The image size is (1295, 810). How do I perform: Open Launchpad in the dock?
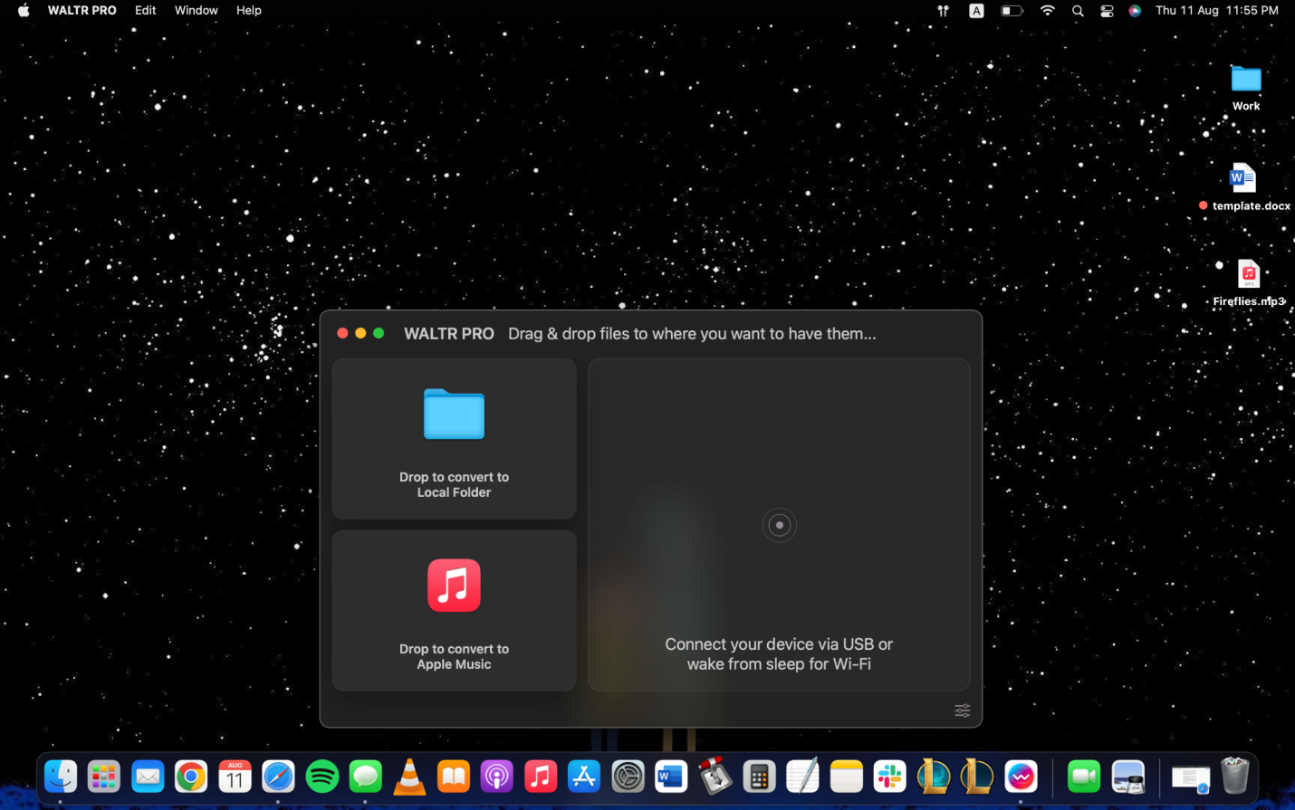[x=104, y=777]
